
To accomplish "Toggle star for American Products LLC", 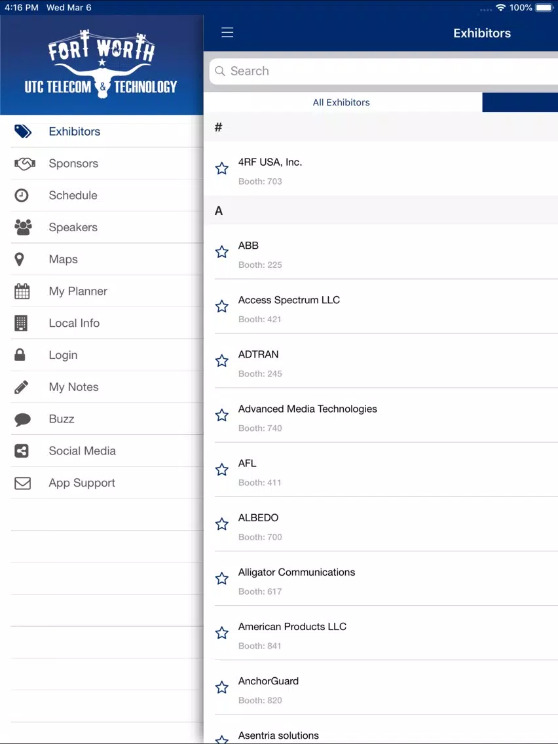I will point(221,633).
